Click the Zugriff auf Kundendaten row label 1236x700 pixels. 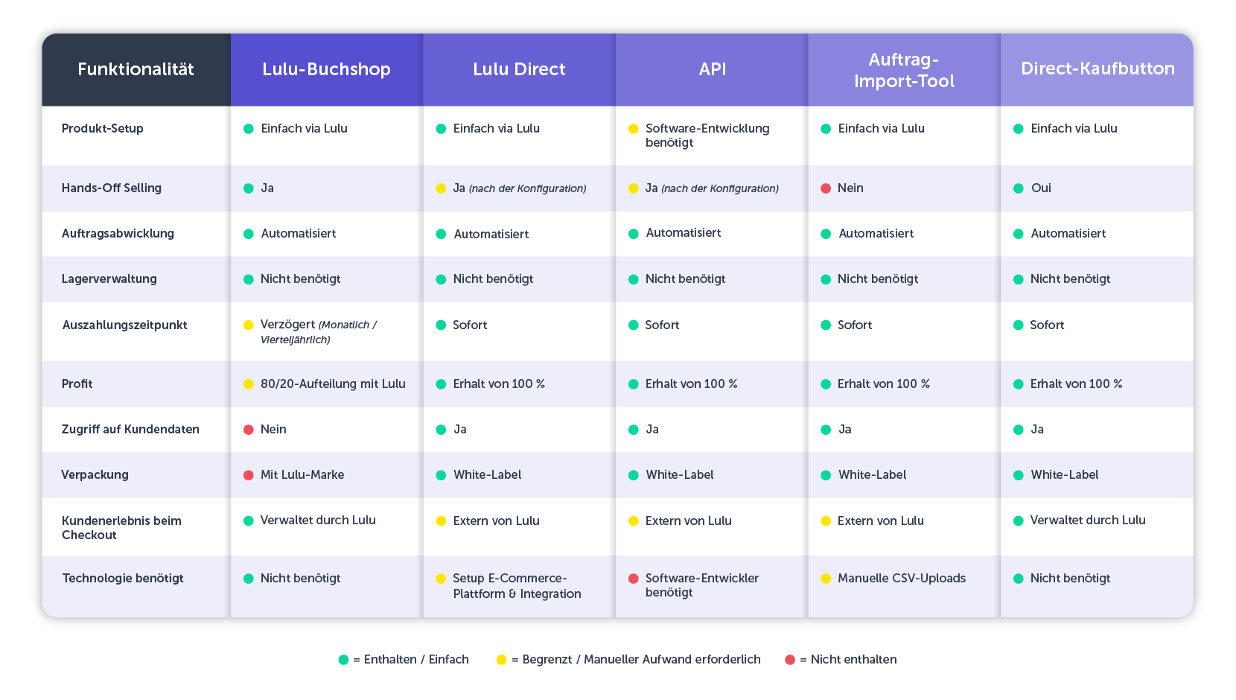click(x=130, y=429)
